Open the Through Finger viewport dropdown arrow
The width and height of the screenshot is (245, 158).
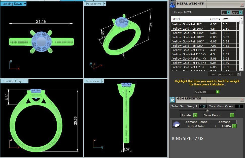27,81
